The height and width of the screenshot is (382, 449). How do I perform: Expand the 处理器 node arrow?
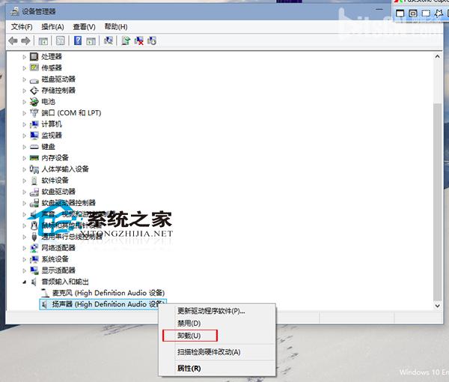(x=25, y=57)
